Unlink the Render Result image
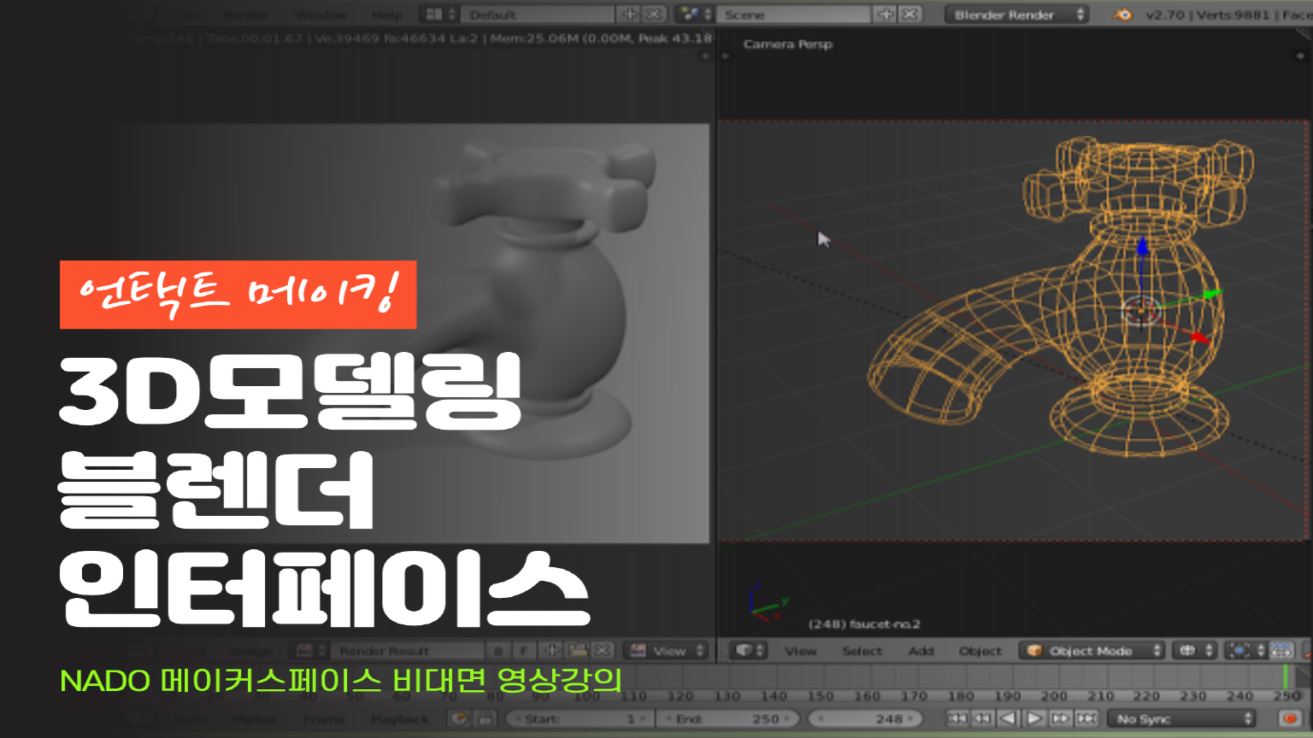 pyautogui.click(x=604, y=651)
